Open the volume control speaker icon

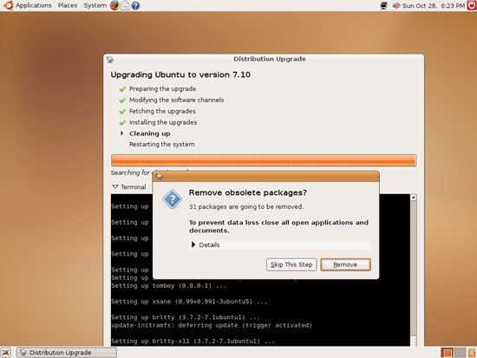coord(395,5)
